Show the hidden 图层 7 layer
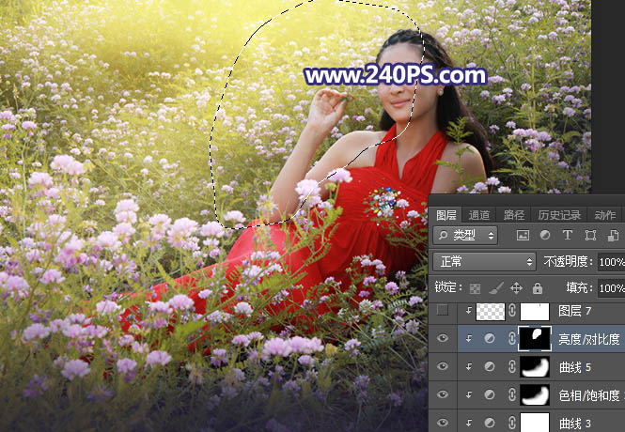 (444, 311)
